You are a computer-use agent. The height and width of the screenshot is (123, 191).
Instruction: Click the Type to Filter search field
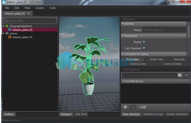[30, 21]
